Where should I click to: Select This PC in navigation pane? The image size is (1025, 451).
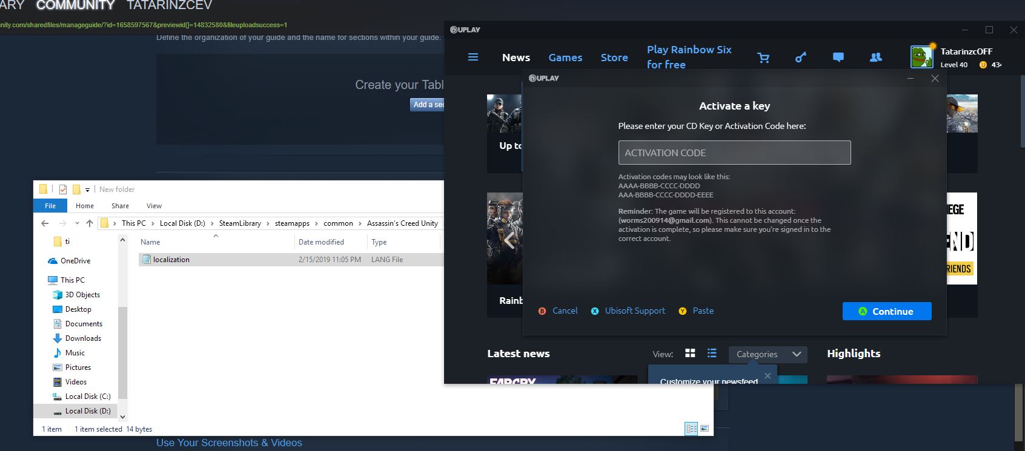[66, 280]
